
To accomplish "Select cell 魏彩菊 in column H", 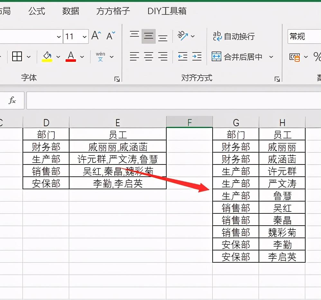I will click(x=282, y=232).
